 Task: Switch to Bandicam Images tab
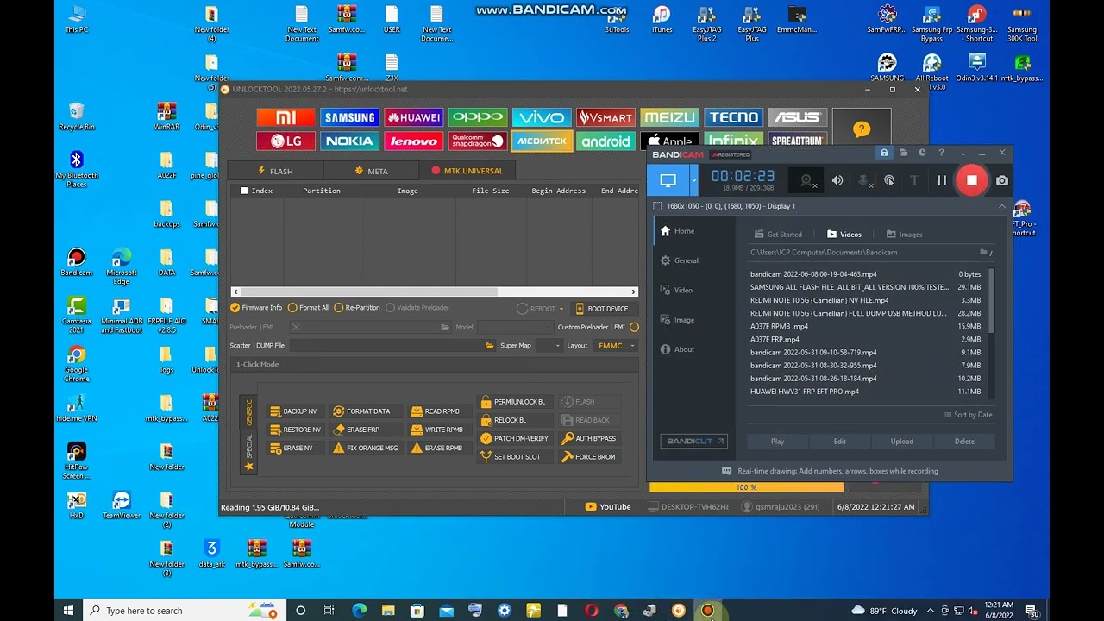pos(904,235)
